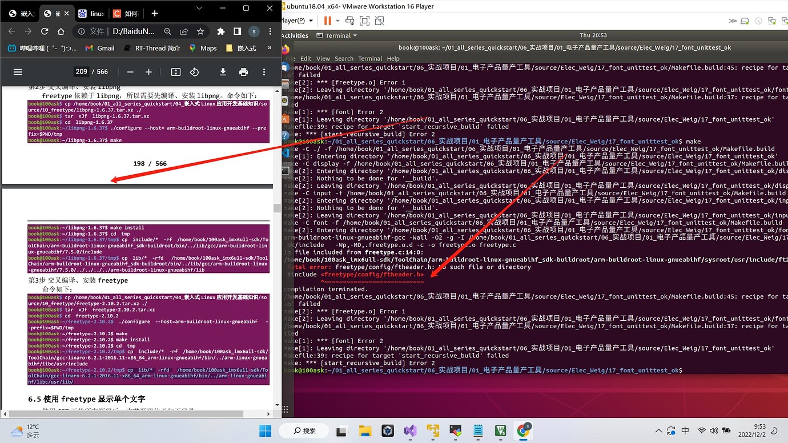Screen dimensions: 788x443
Task: Open the VMware Player menu dropdown
Action: coord(298,21)
